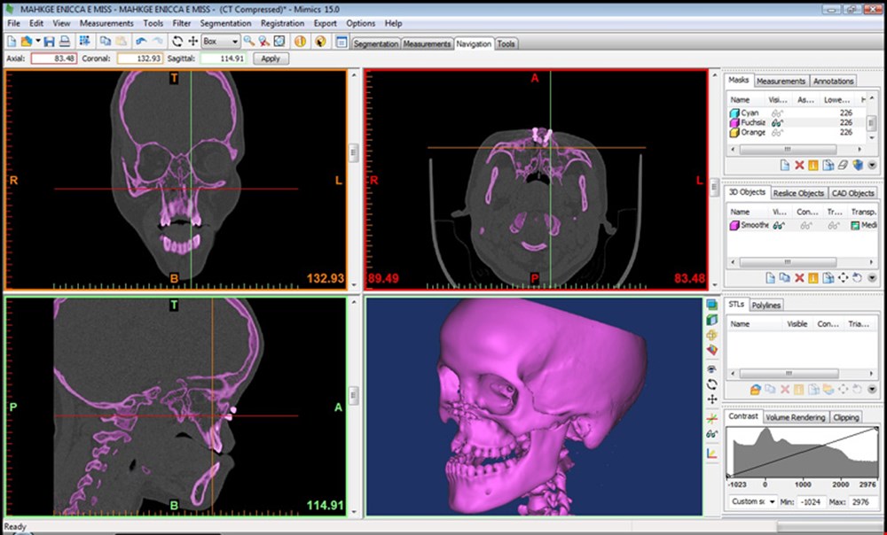The height and width of the screenshot is (535, 887).
Task: Select the Pan tool in main toolbar
Action: (192, 42)
